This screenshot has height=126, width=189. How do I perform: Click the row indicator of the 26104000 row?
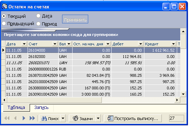(3, 50)
